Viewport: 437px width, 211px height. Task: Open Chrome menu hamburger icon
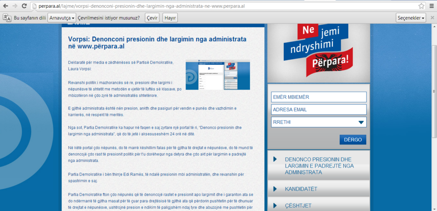click(x=431, y=6)
